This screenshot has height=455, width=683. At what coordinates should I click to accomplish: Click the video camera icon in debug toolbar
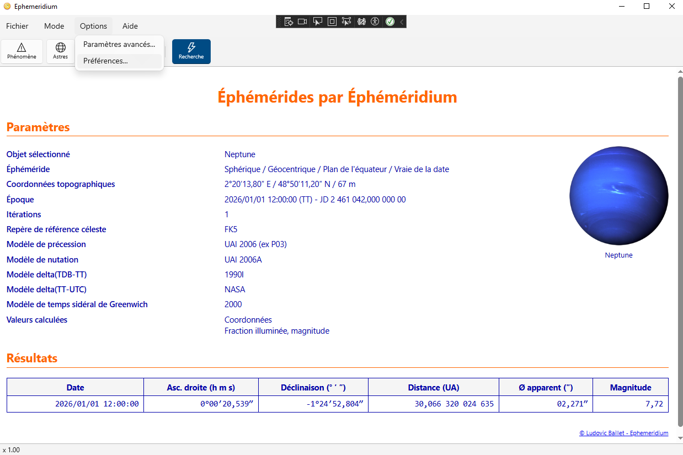[302, 22]
